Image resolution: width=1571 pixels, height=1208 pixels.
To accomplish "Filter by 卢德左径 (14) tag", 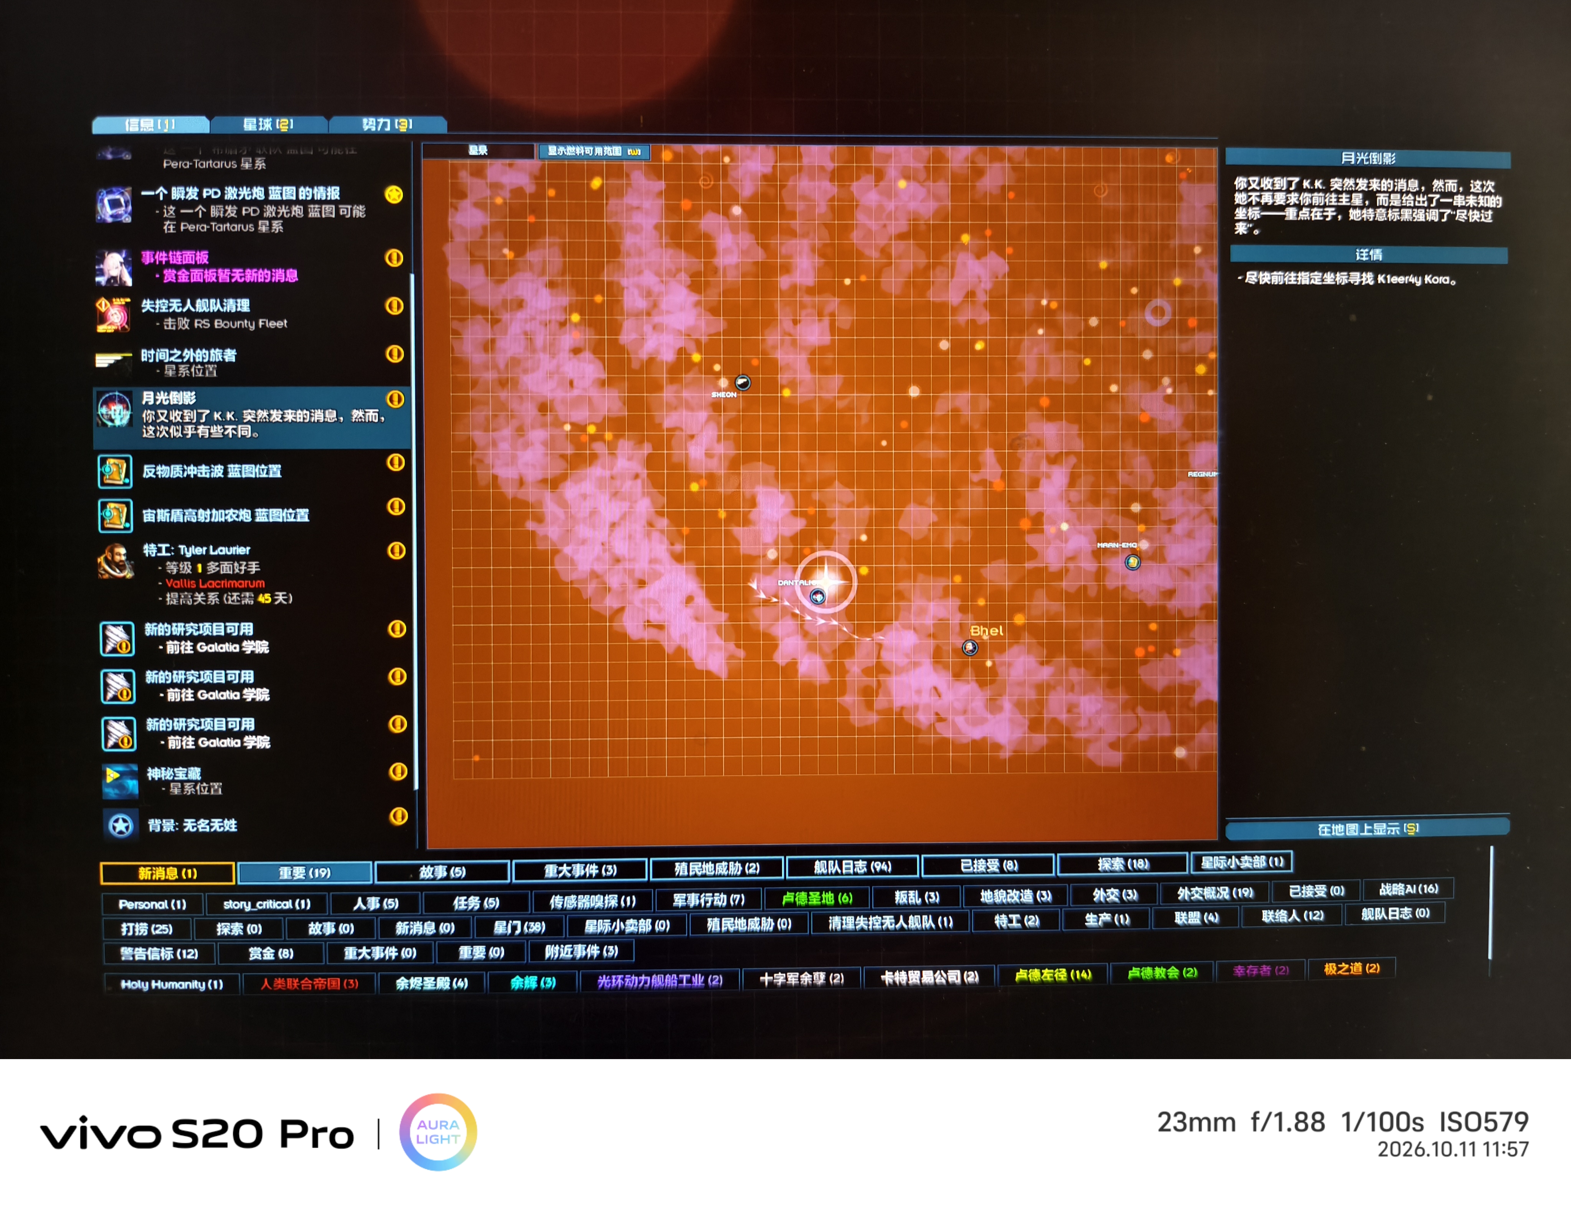I will coord(1053,975).
